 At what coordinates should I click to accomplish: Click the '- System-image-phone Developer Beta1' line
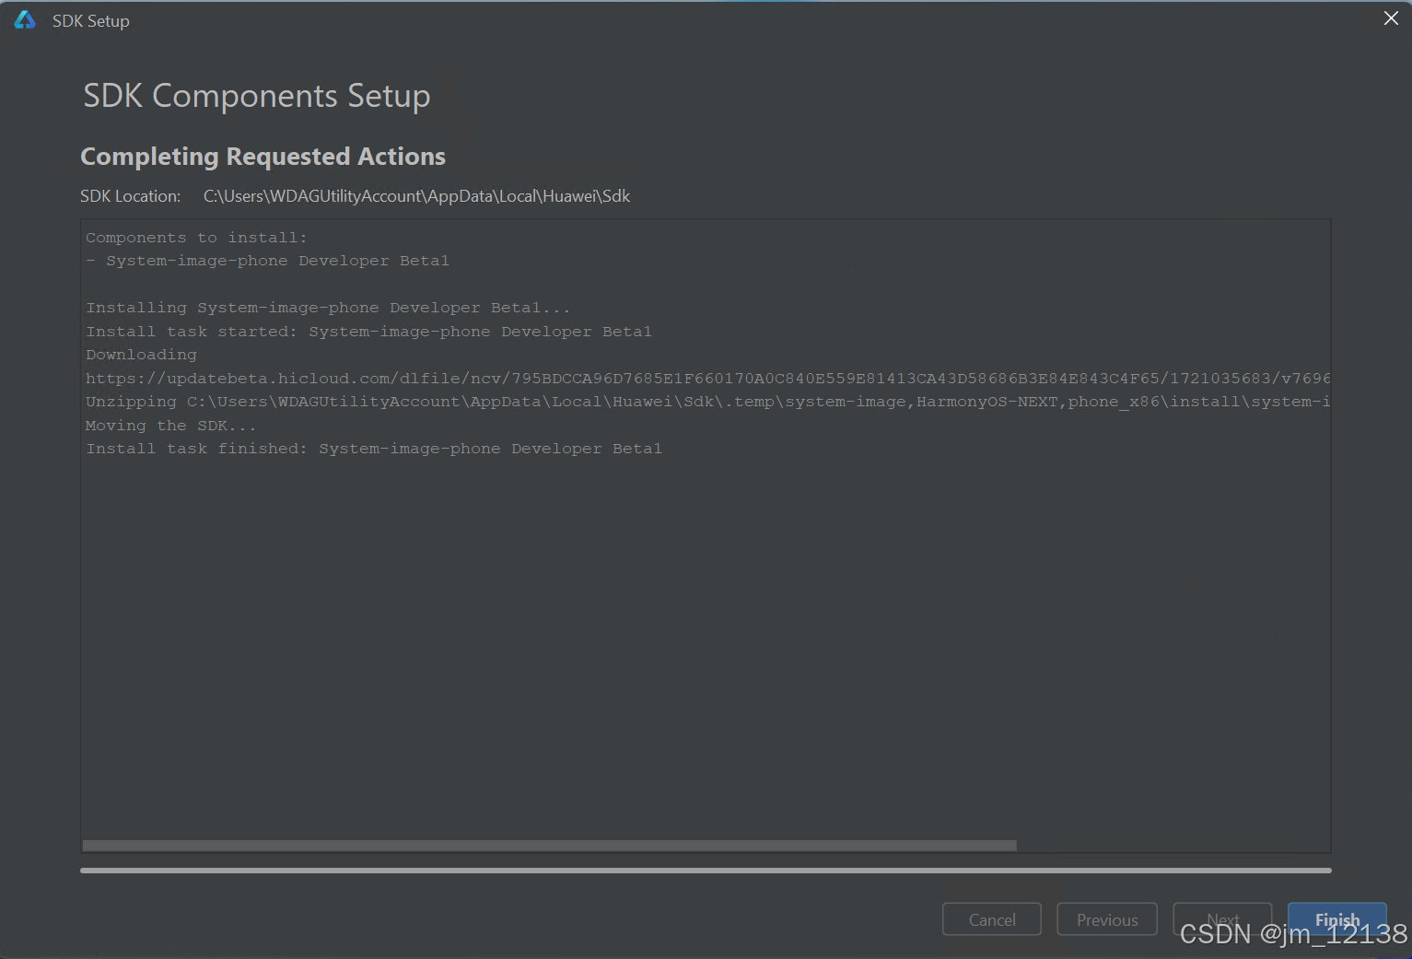[x=267, y=261]
